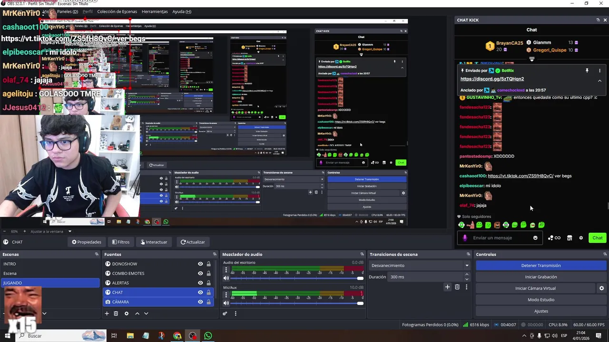The height and width of the screenshot is (342, 609).
Task: Remove the scene transition with the trash icon
Action: [457, 287]
